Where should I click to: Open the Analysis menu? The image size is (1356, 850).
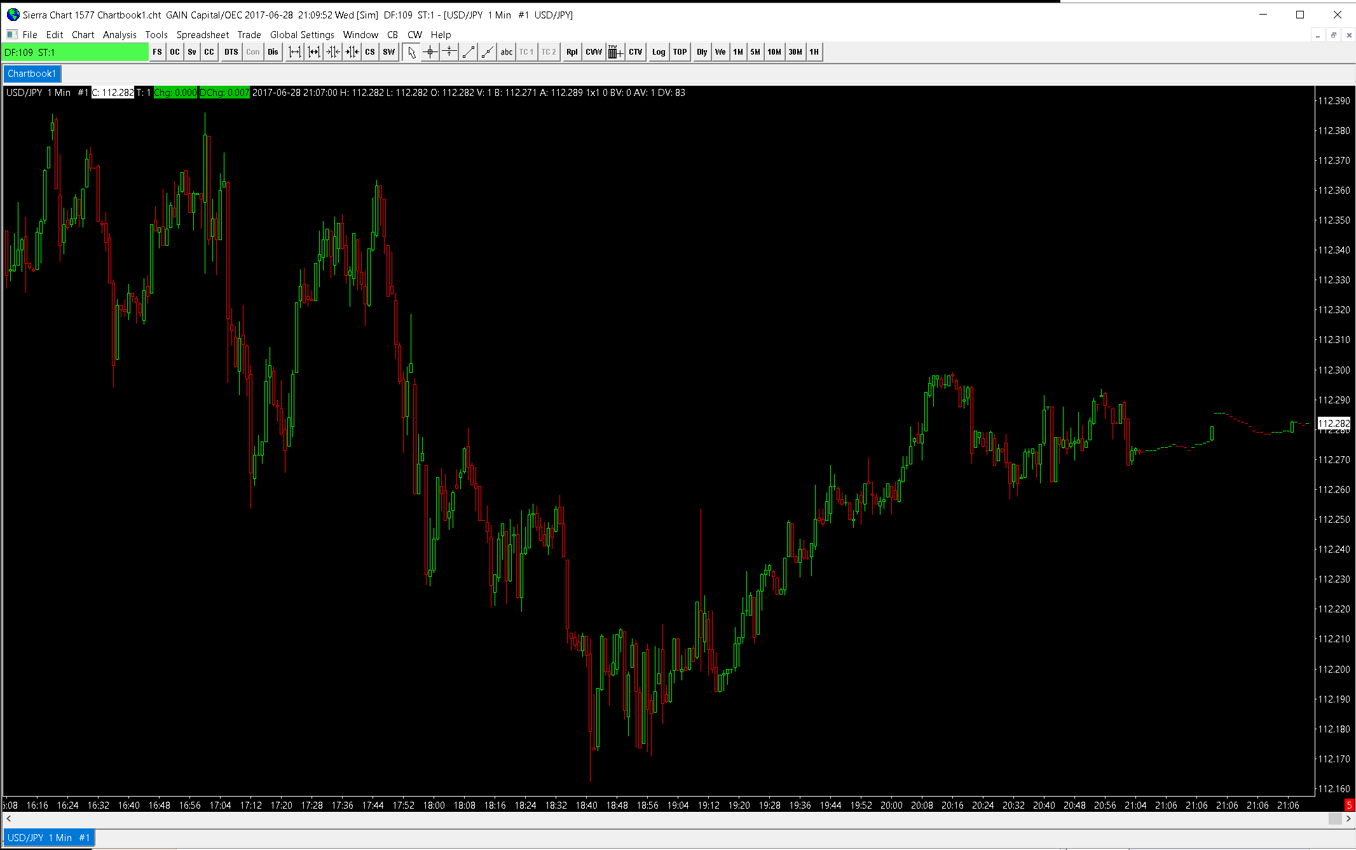(120, 35)
